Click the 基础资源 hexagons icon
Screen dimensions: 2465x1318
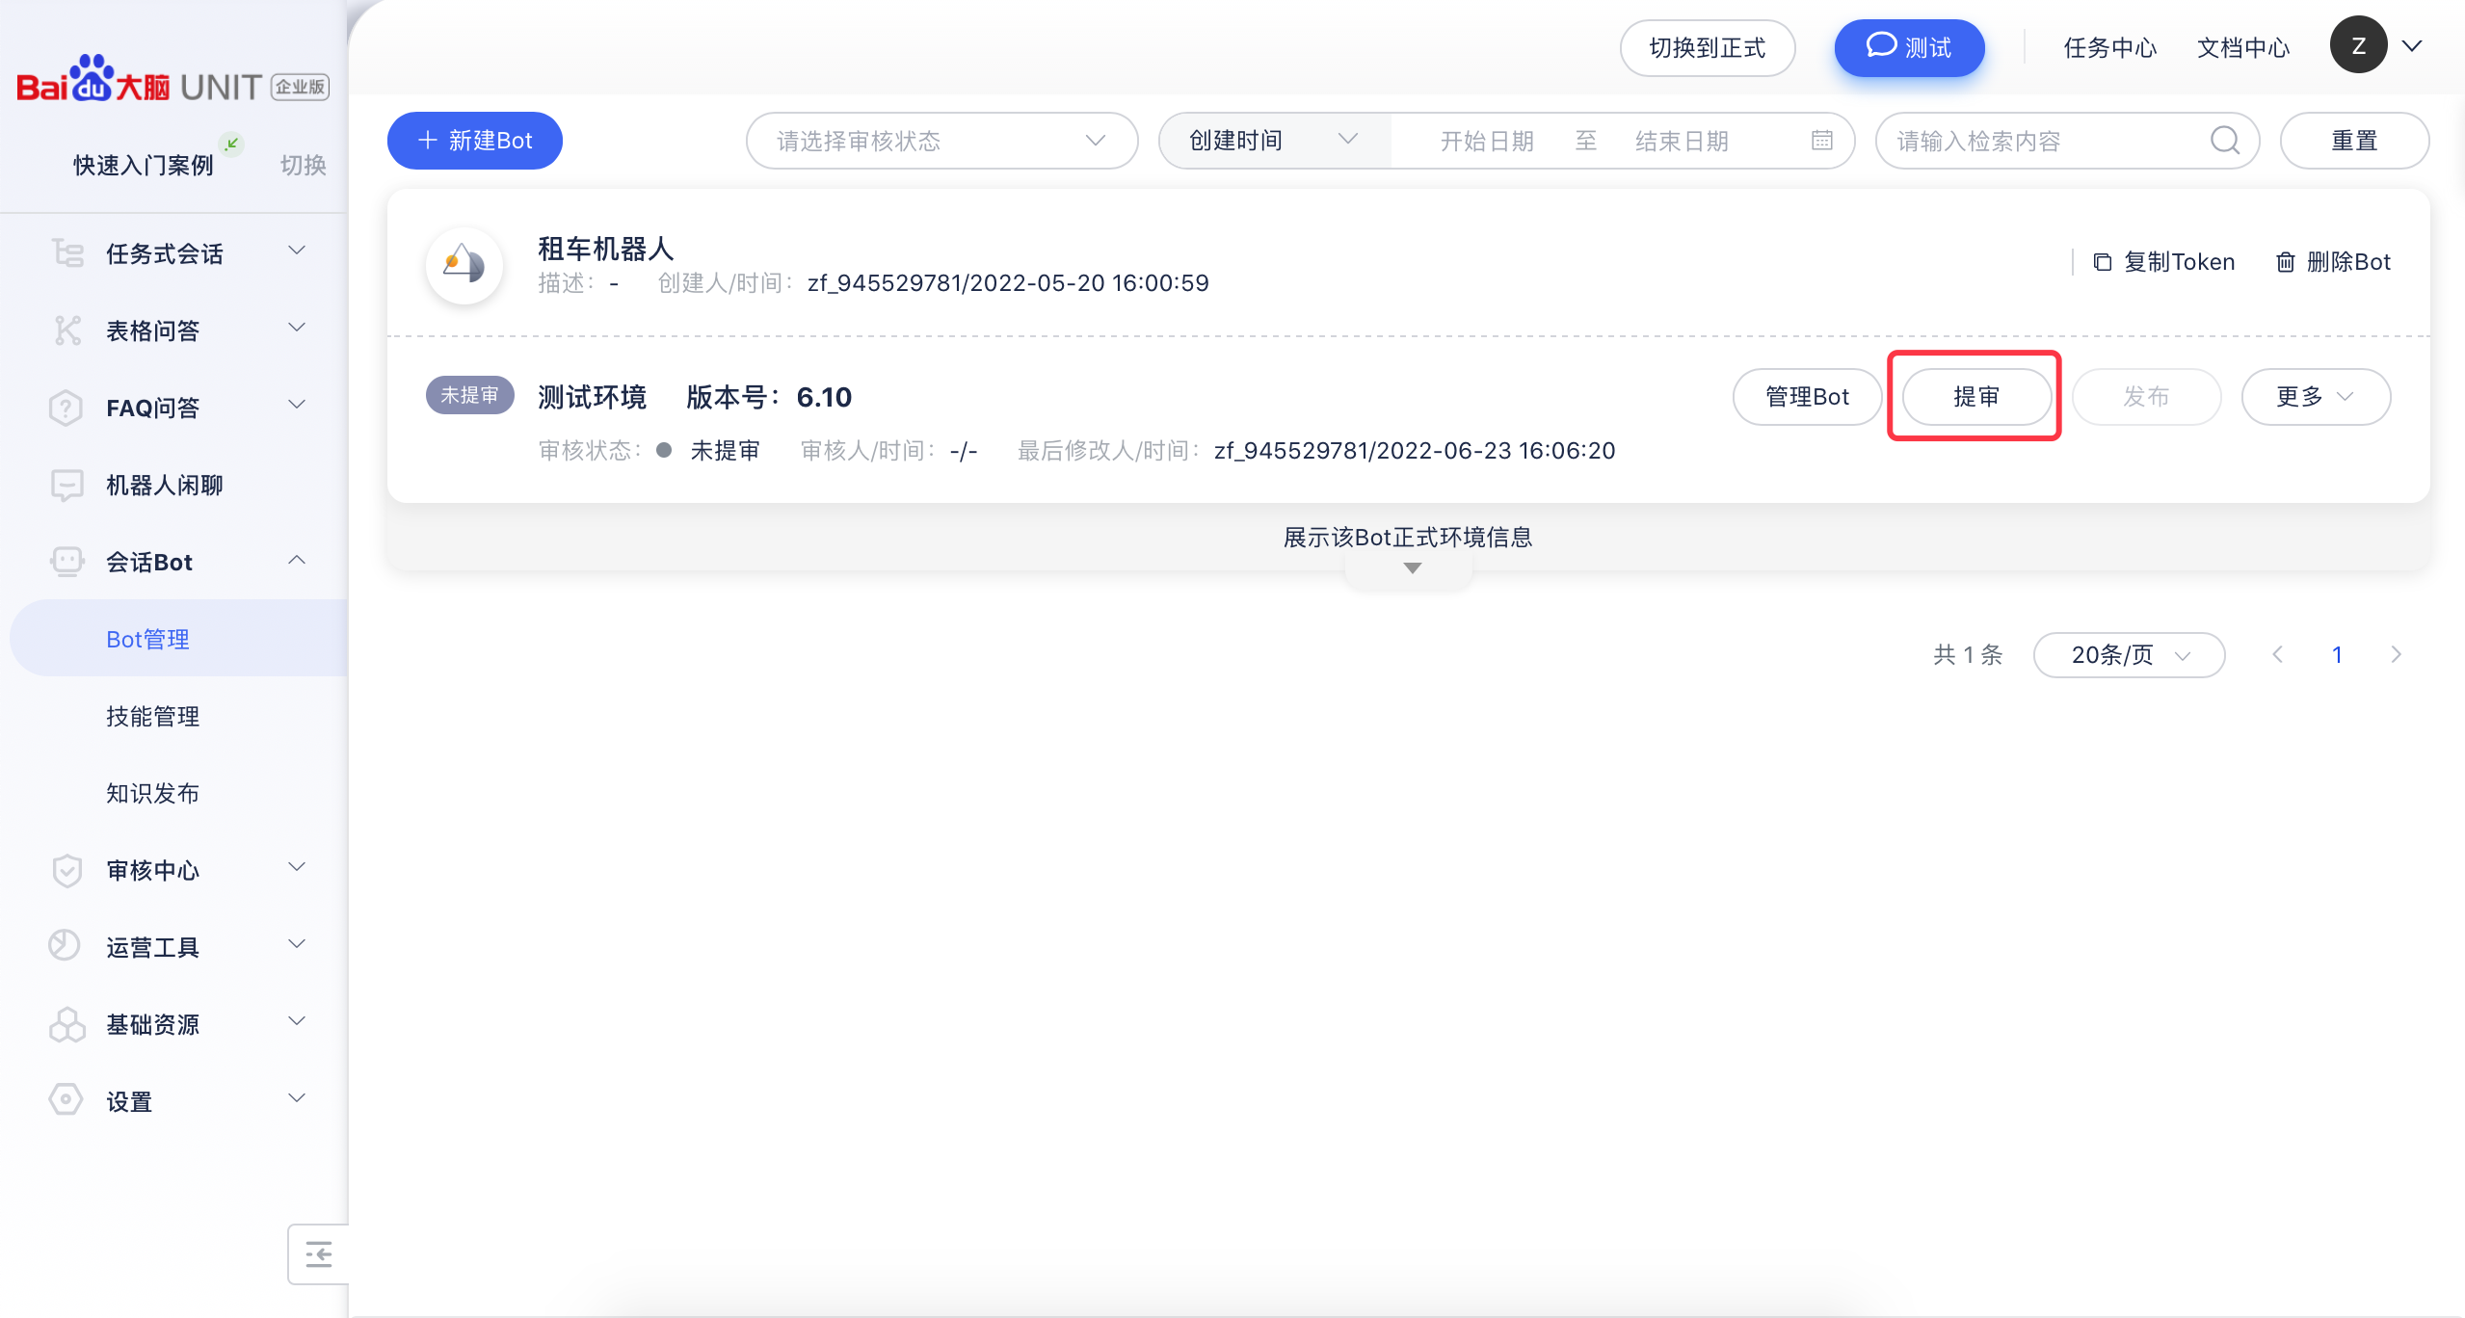[x=66, y=1024]
